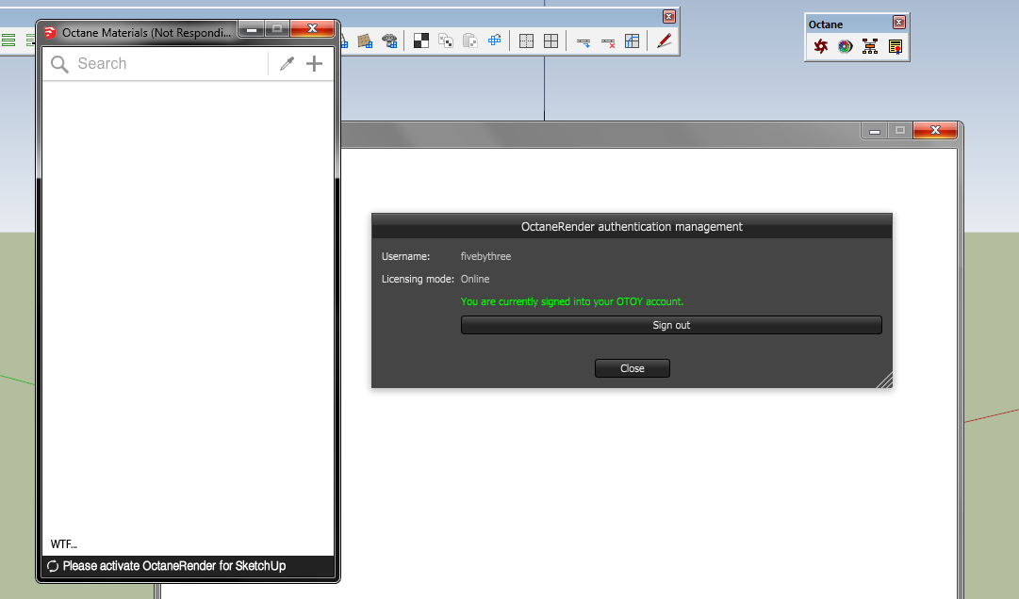
Task: Click the Sign out button
Action: click(x=671, y=325)
